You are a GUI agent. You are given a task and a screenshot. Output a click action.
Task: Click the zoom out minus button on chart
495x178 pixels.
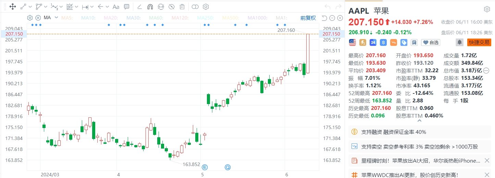point(332,18)
